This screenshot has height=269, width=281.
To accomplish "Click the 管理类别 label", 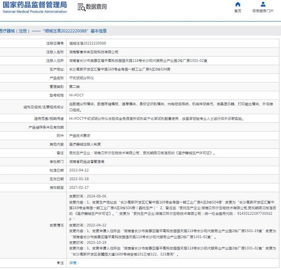I will click(x=57, y=87).
